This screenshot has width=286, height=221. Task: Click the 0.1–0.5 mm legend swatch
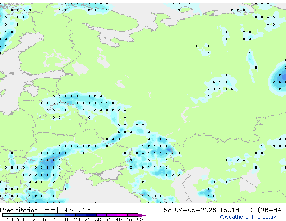(8, 215)
